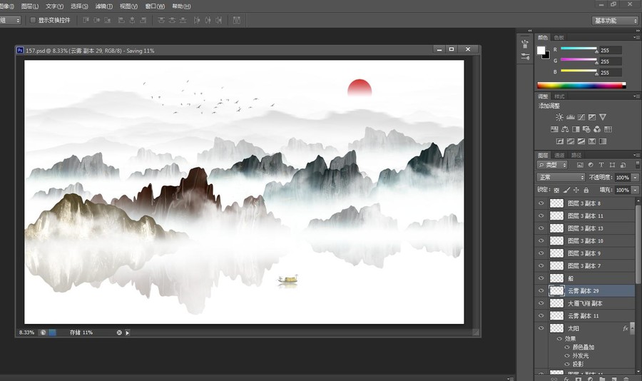Open the 填充 slider arrow

635,190
